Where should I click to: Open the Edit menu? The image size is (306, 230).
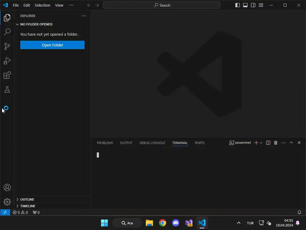click(27, 5)
